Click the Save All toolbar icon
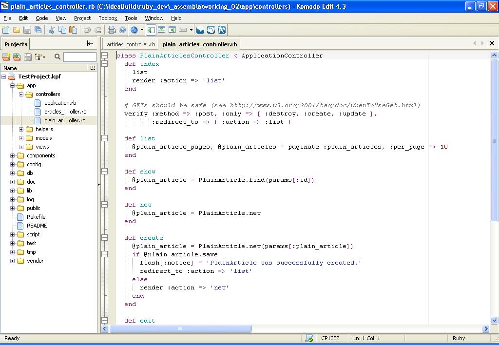Image resolution: width=499 pixels, height=345 pixels. pyautogui.click(x=38, y=30)
